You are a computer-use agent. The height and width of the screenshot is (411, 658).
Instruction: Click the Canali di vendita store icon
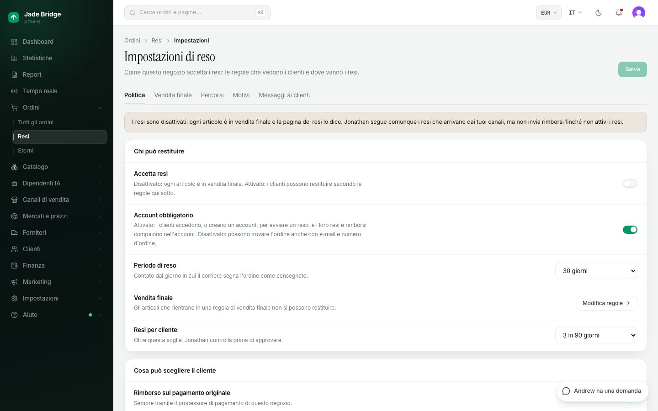(14, 200)
